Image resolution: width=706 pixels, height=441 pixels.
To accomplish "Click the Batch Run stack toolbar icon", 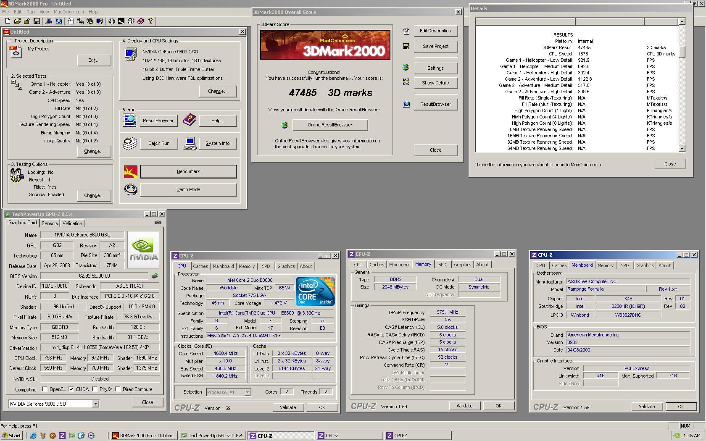I will click(x=131, y=21).
